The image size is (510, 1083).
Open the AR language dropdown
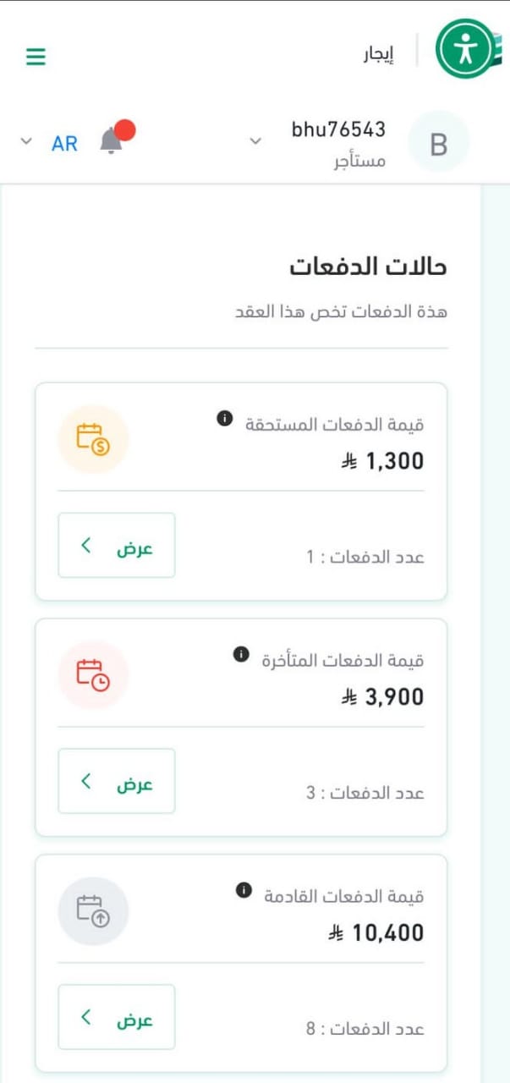pos(64,143)
